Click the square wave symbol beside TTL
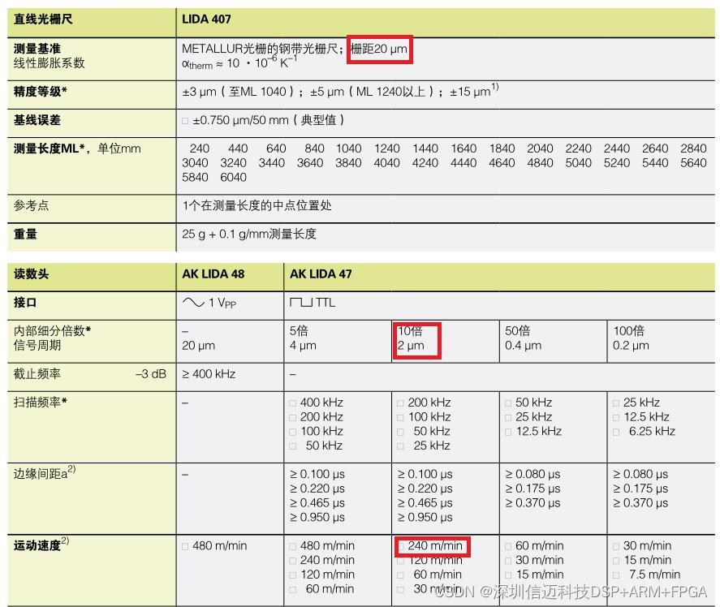Image resolution: width=720 pixels, height=607 pixels. click(300, 303)
